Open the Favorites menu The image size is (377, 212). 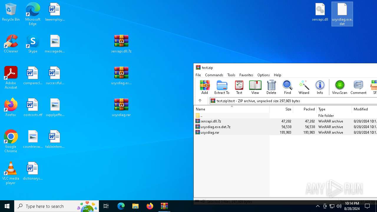246,75
